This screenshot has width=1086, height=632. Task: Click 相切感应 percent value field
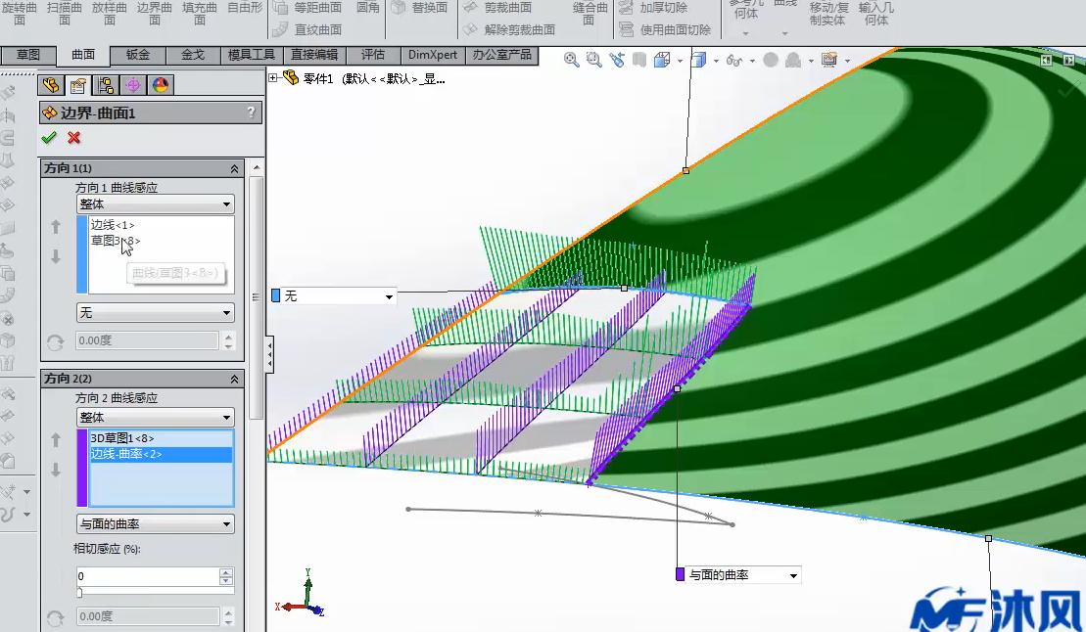(x=148, y=576)
